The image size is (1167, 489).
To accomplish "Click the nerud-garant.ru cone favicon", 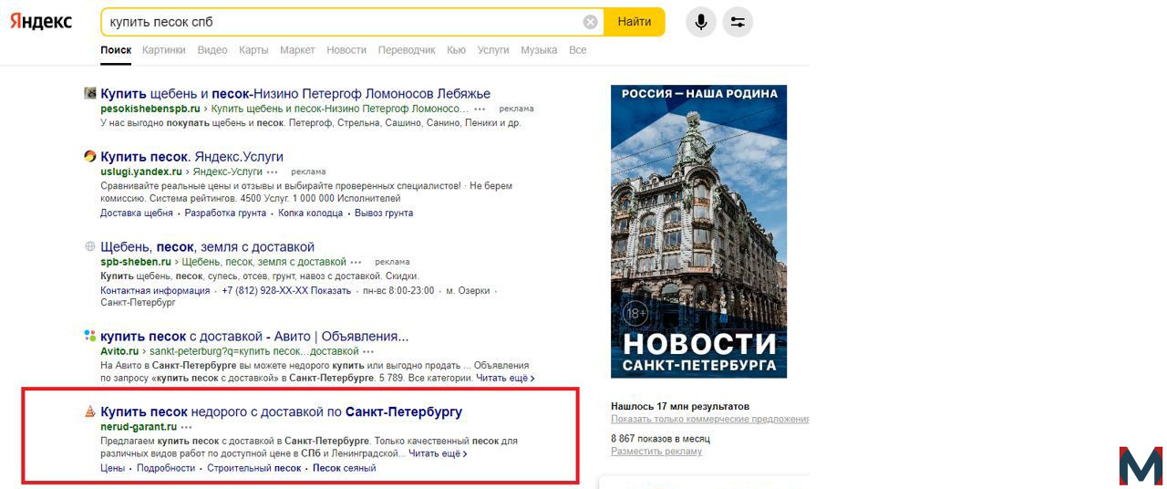I will pos(90,411).
